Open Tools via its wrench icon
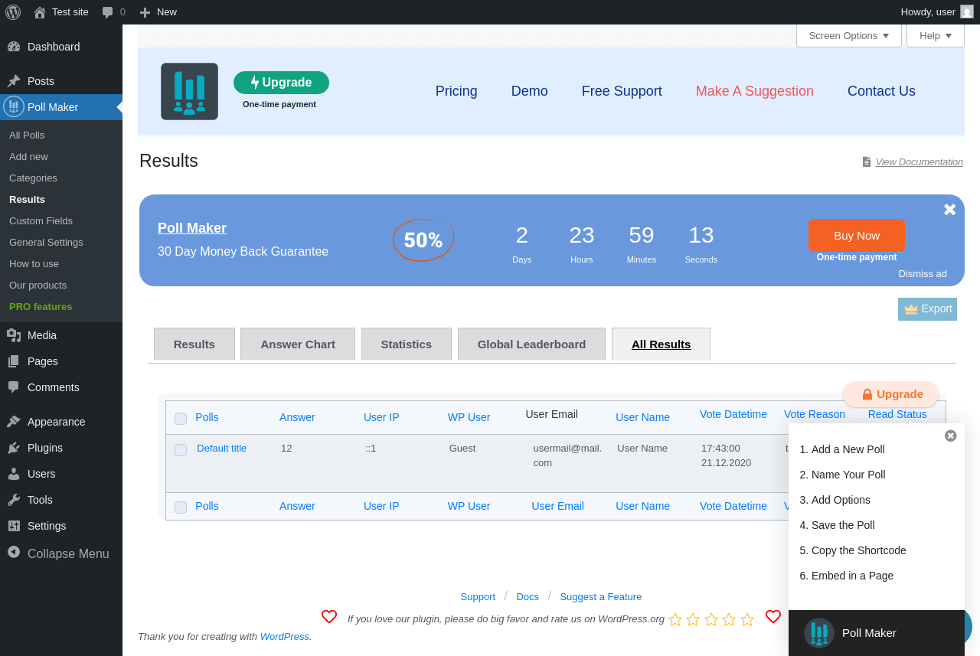This screenshot has width=980, height=656. click(x=14, y=500)
